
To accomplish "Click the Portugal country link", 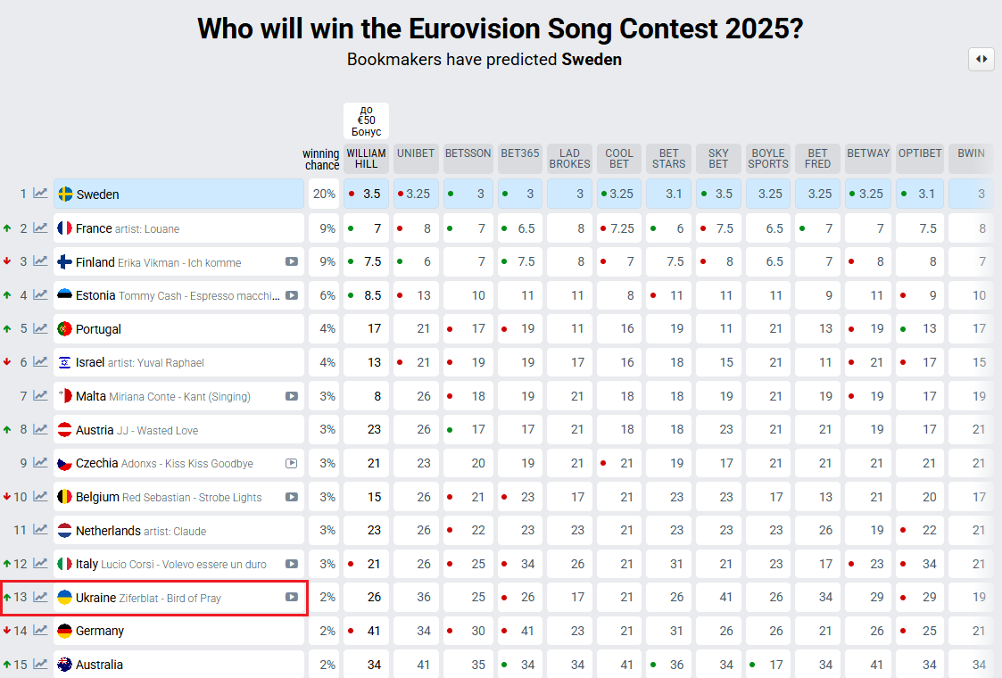I will pos(98,329).
